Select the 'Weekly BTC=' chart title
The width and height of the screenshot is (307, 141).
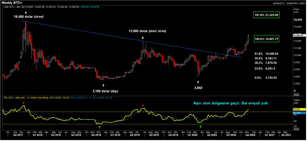coord(12,2)
